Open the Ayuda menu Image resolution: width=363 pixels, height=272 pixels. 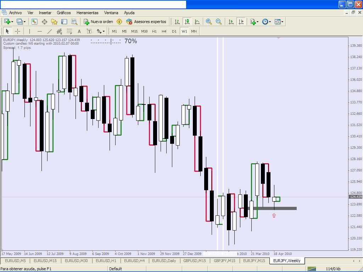click(x=129, y=13)
